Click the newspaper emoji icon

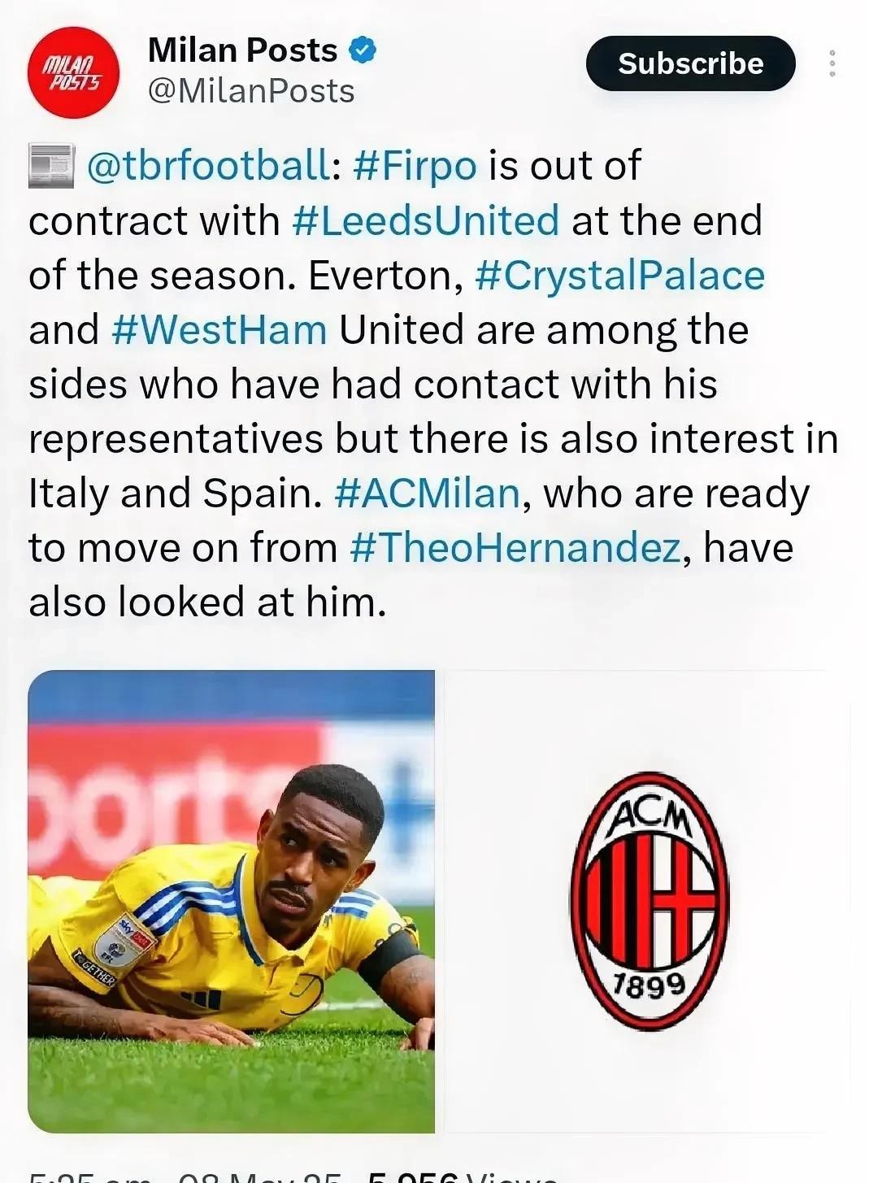(51, 166)
